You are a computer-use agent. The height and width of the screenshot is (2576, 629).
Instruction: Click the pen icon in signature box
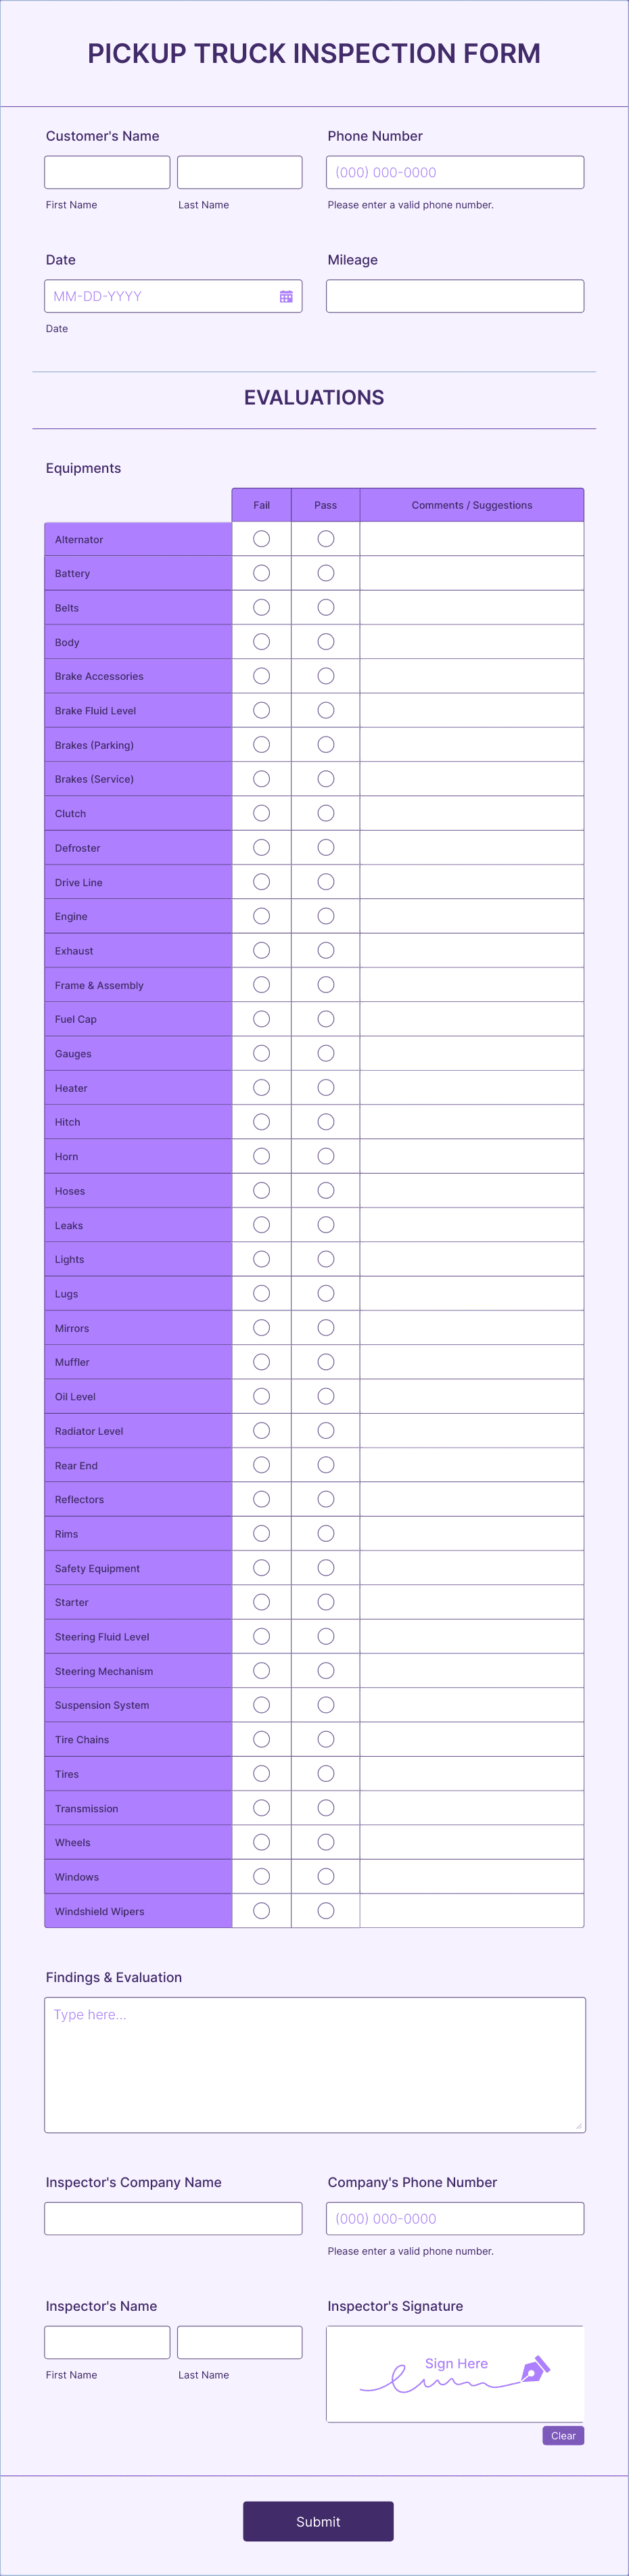click(535, 2369)
